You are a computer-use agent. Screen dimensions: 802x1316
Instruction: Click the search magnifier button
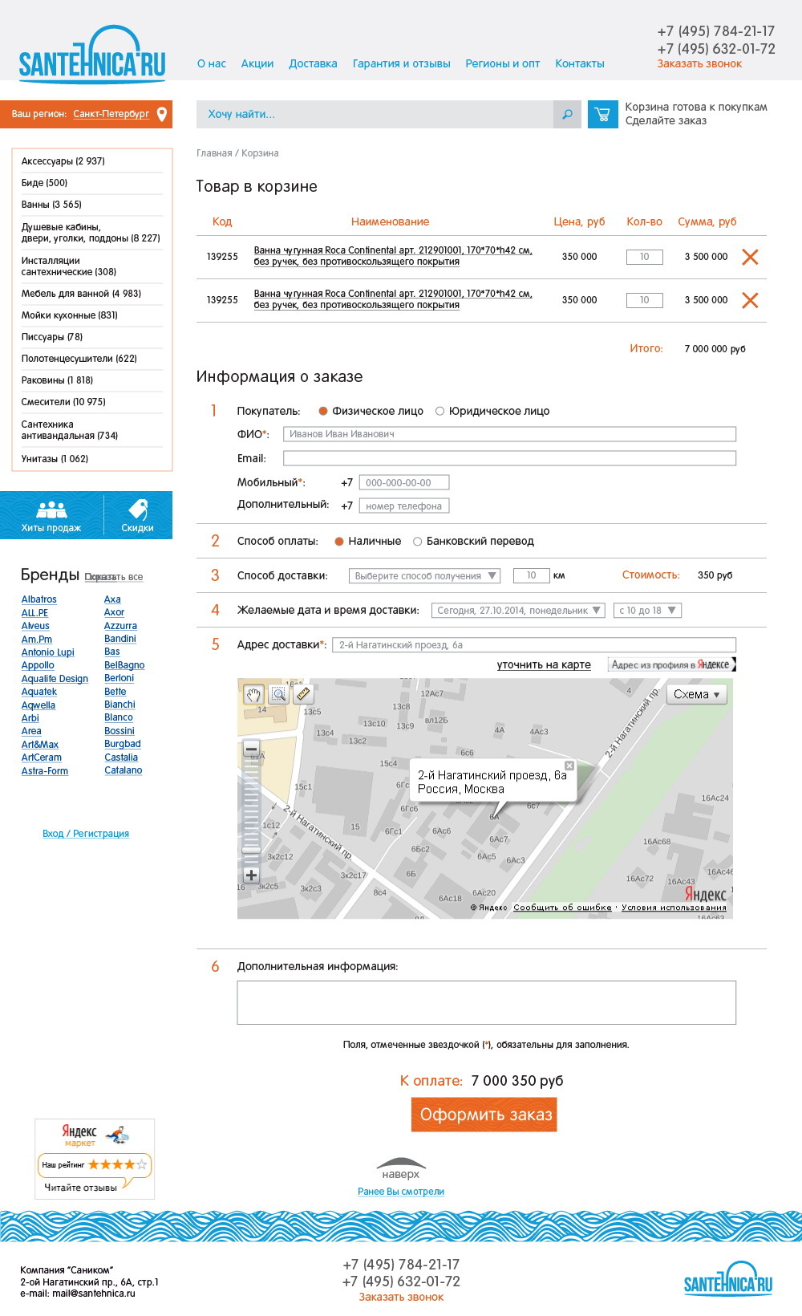point(567,114)
